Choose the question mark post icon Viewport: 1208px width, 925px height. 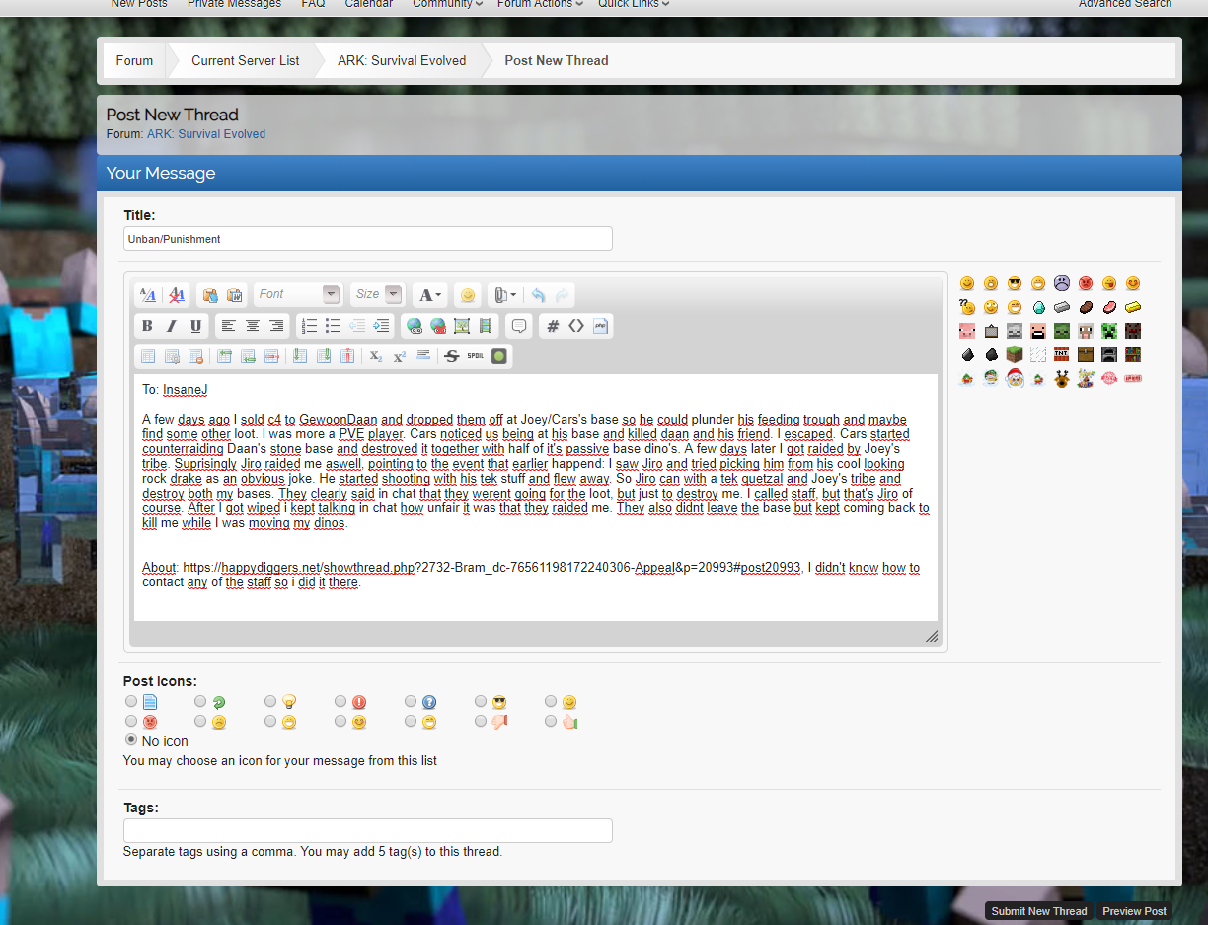(x=411, y=701)
